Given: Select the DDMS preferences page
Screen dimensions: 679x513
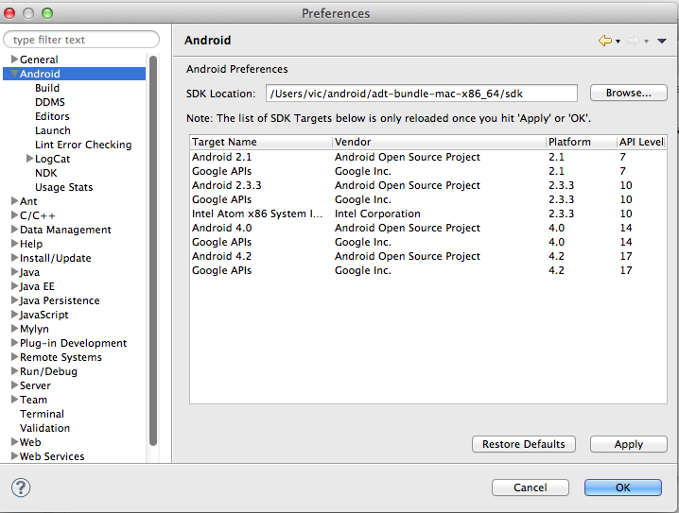Looking at the screenshot, I should click(x=50, y=102).
